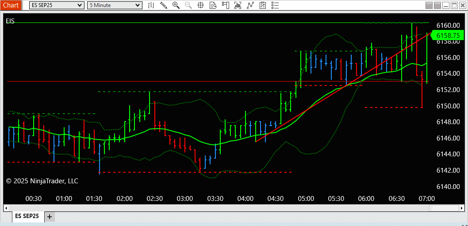Click the first grey window link square
Viewport: 468px width, 226px height.
(x=429, y=5)
